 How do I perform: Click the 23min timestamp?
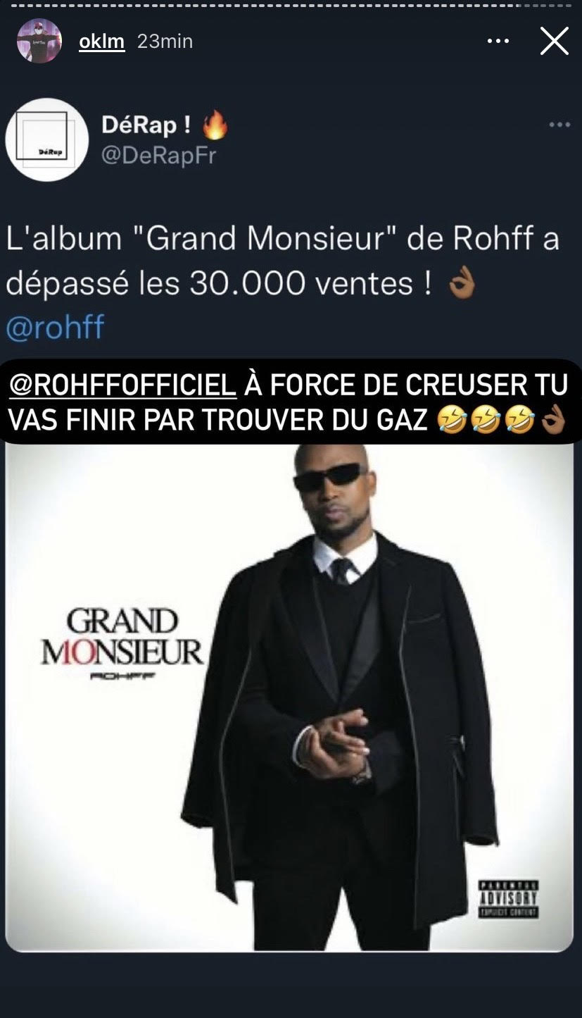(165, 41)
